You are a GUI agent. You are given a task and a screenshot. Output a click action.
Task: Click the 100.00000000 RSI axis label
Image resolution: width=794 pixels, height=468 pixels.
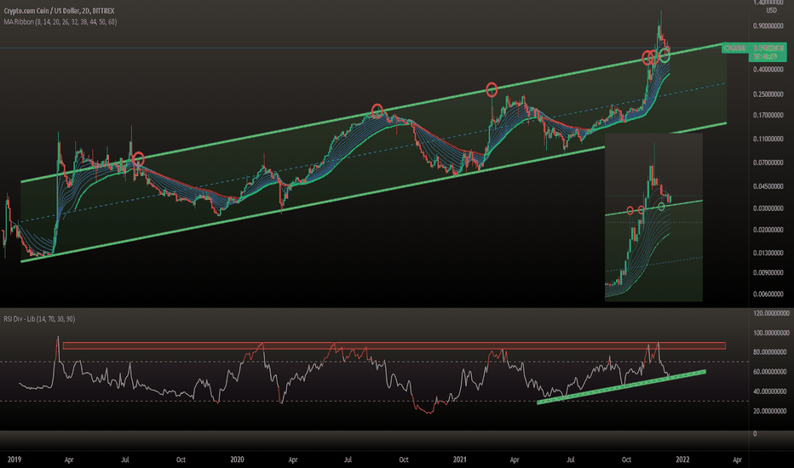pyautogui.click(x=771, y=333)
